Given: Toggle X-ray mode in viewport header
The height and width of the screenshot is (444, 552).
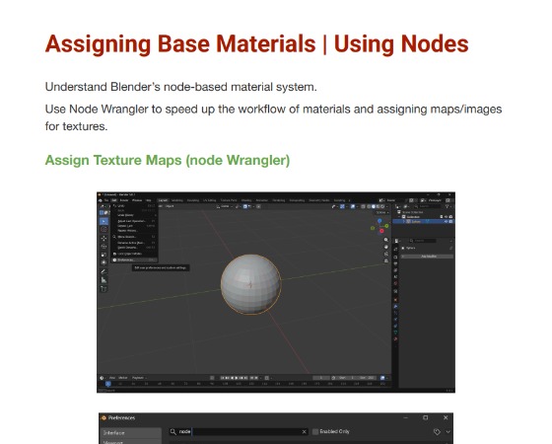Looking at the screenshot, I should 363,206.
